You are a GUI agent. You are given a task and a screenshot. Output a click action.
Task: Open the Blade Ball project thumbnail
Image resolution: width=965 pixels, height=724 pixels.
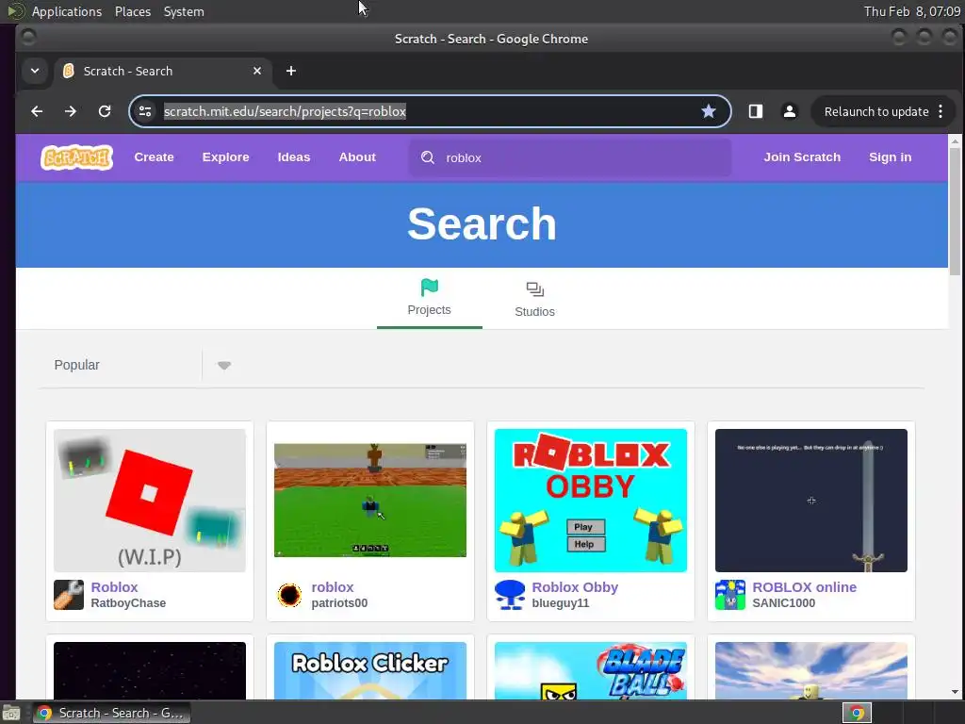tap(590, 670)
